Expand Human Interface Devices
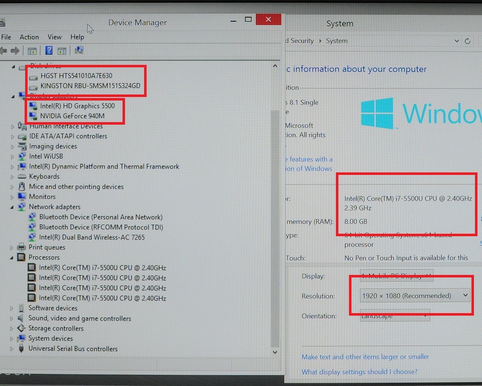The image size is (482, 386). point(12,127)
